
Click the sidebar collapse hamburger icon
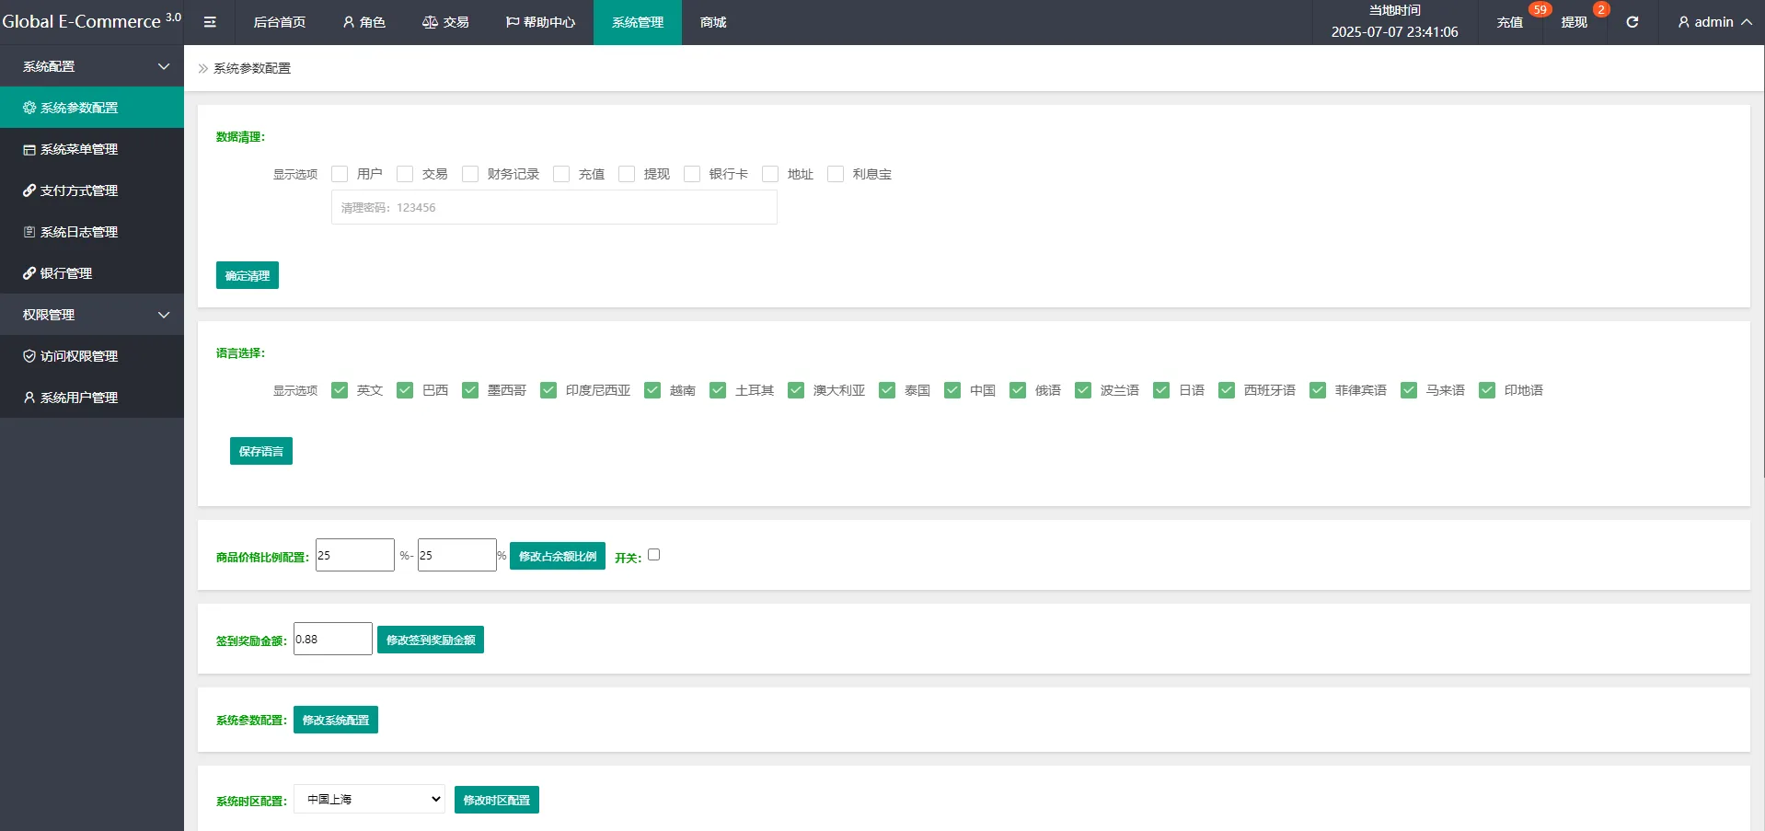click(210, 22)
